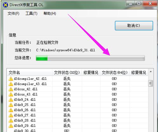The image size is (158, 132).
Task: Click the DirectX repair tool title bar icon
Action: pyautogui.click(x=5, y=5)
